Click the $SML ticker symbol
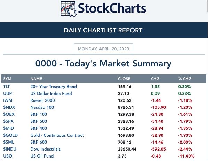 9,142
